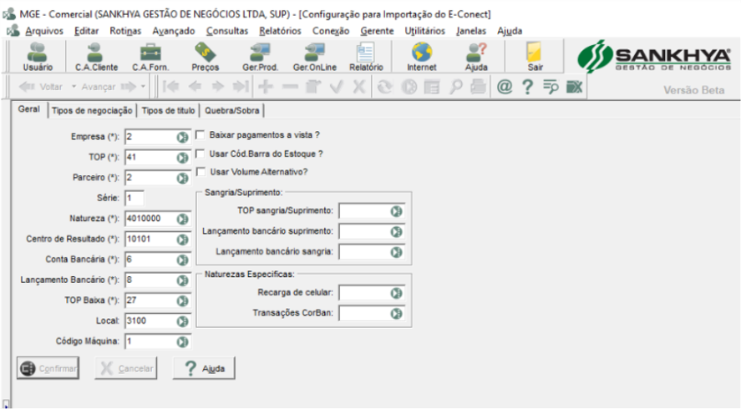Go to first record navigation icon
This screenshot has width=741, height=409.
171,87
